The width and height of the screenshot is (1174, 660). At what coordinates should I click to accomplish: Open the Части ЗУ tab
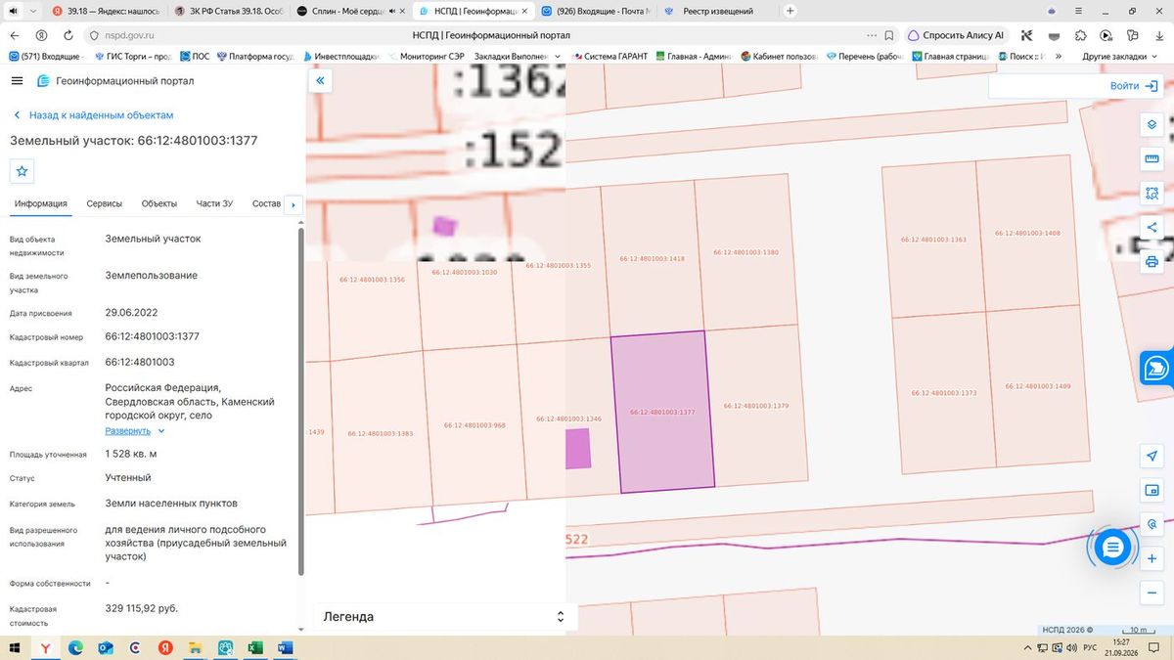coord(214,203)
